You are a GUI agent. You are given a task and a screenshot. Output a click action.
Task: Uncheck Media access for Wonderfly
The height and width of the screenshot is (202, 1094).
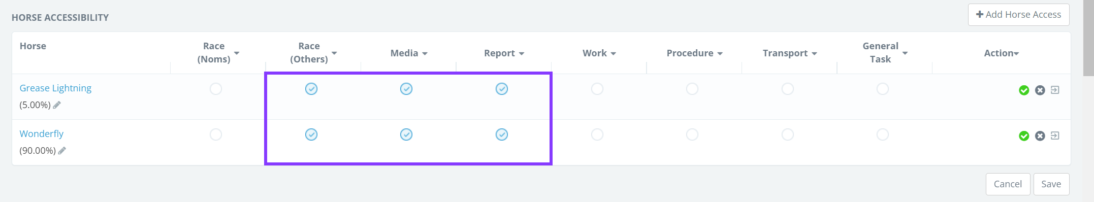coord(406,134)
